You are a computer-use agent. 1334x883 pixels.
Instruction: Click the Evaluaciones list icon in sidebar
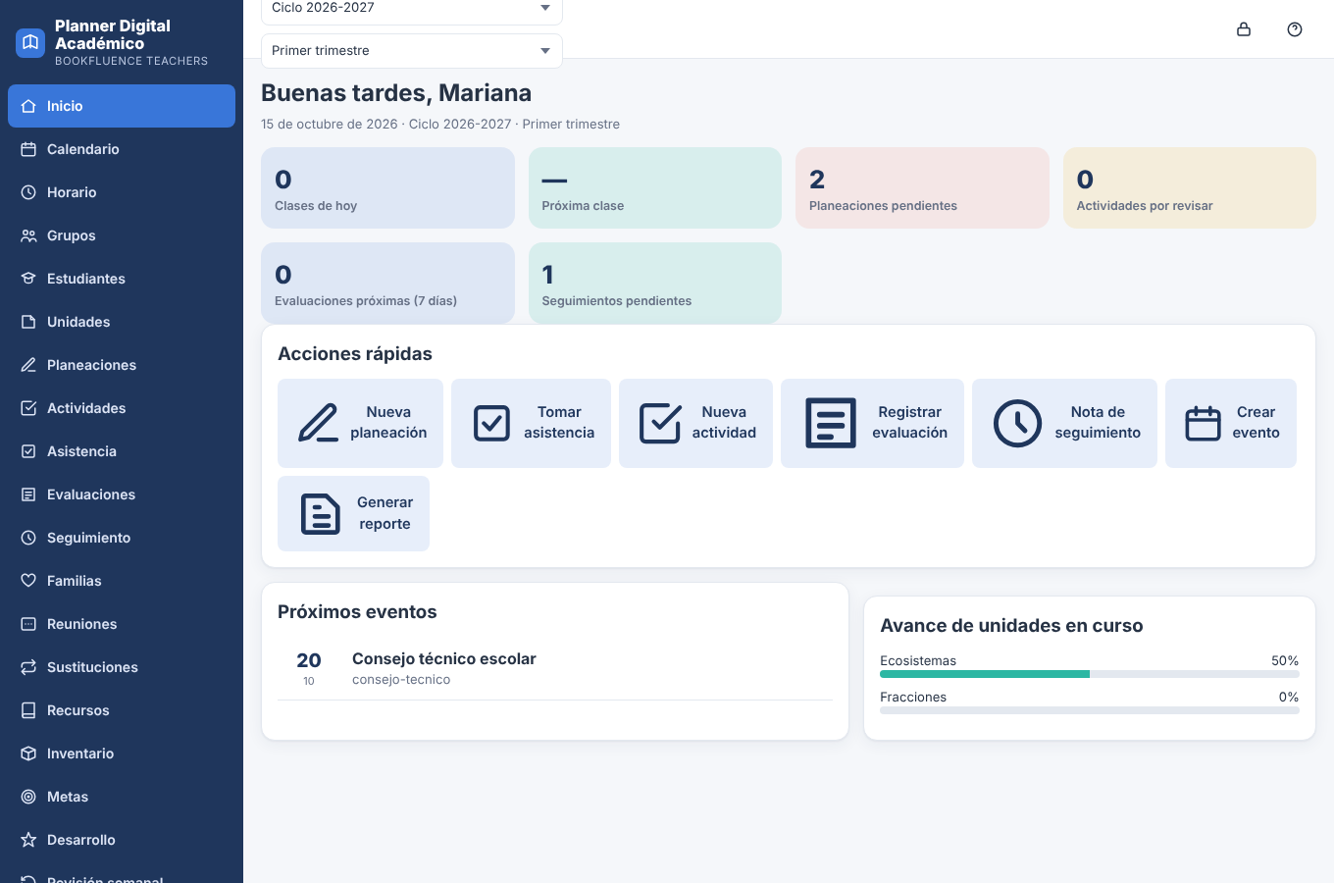click(x=28, y=494)
